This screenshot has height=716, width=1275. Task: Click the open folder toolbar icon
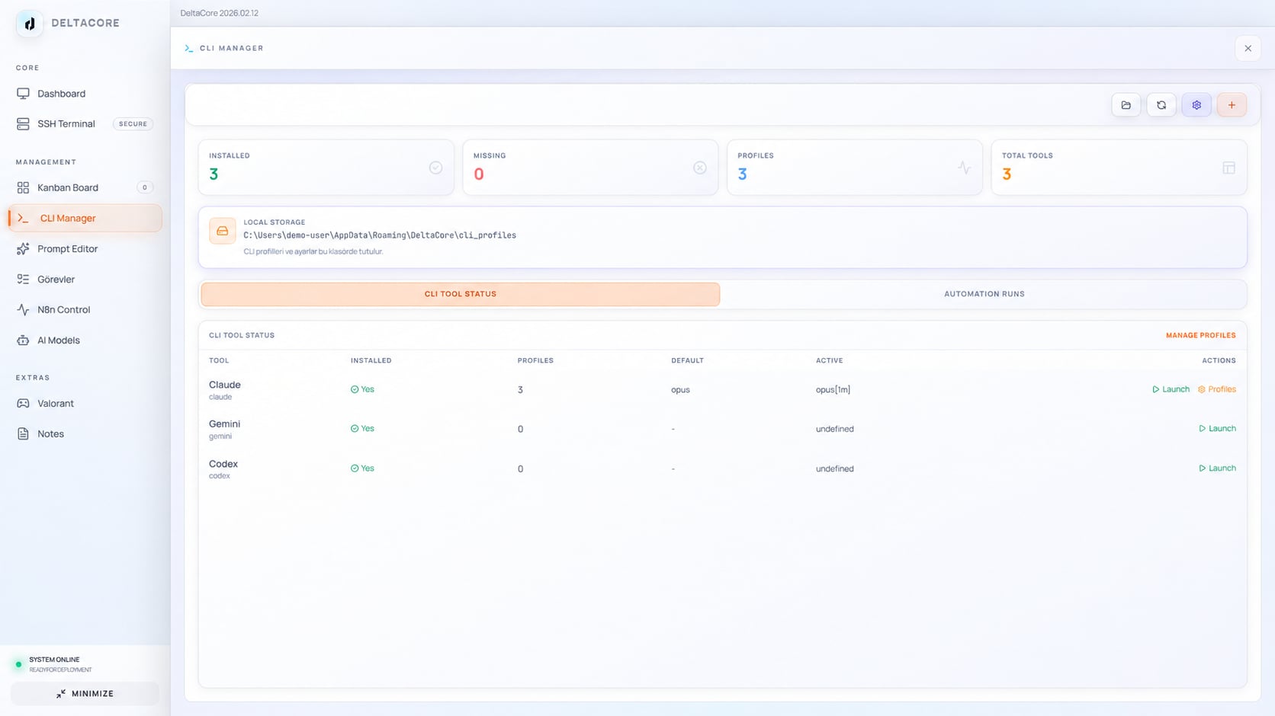[1126, 105]
